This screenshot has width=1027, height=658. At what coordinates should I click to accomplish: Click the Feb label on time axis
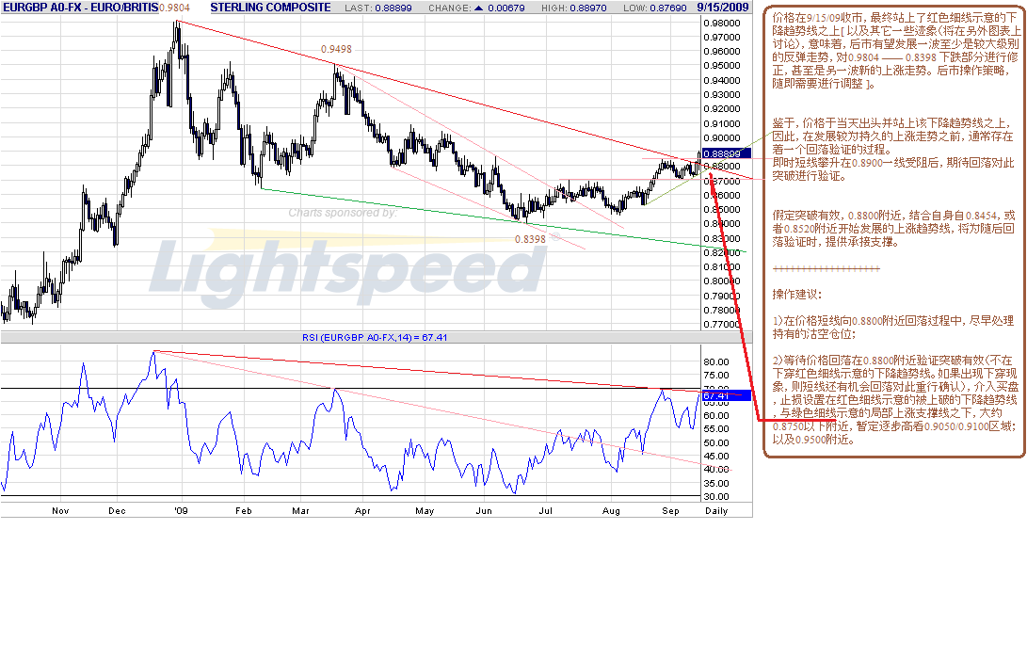pyautogui.click(x=244, y=511)
